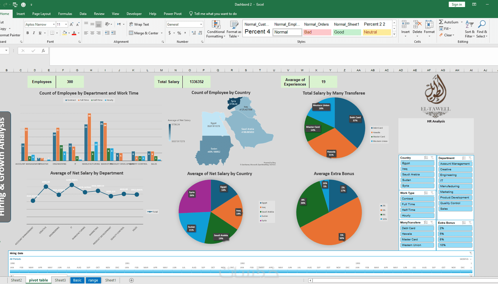The width and height of the screenshot is (498, 284).
Task: Click the AutoSum sigma icon
Action: pyautogui.click(x=441, y=22)
